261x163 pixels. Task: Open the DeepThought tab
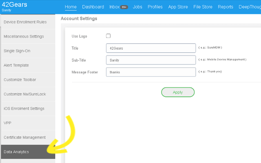coord(250,7)
